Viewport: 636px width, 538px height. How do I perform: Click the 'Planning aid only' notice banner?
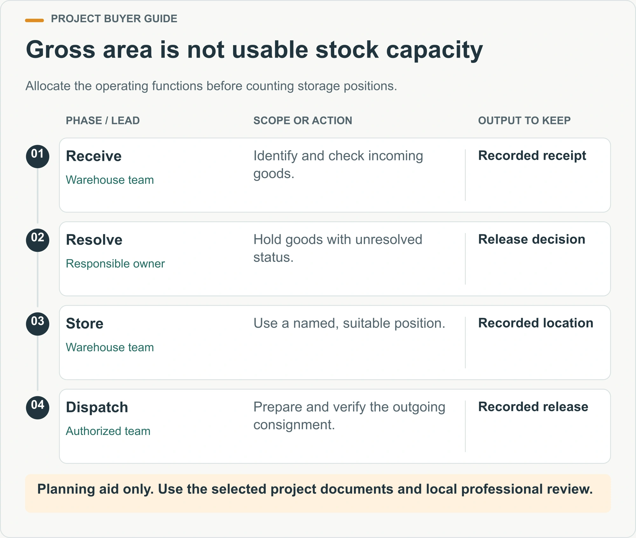pos(318,493)
